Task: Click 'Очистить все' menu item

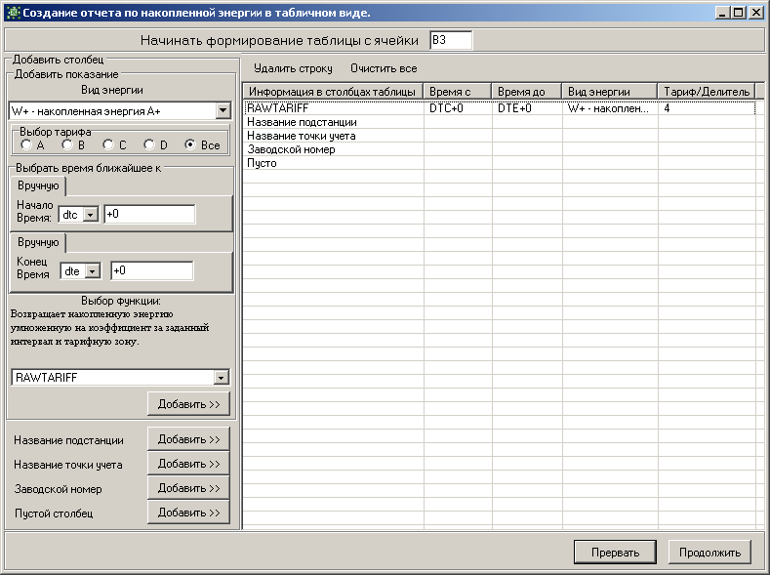Action: point(384,68)
